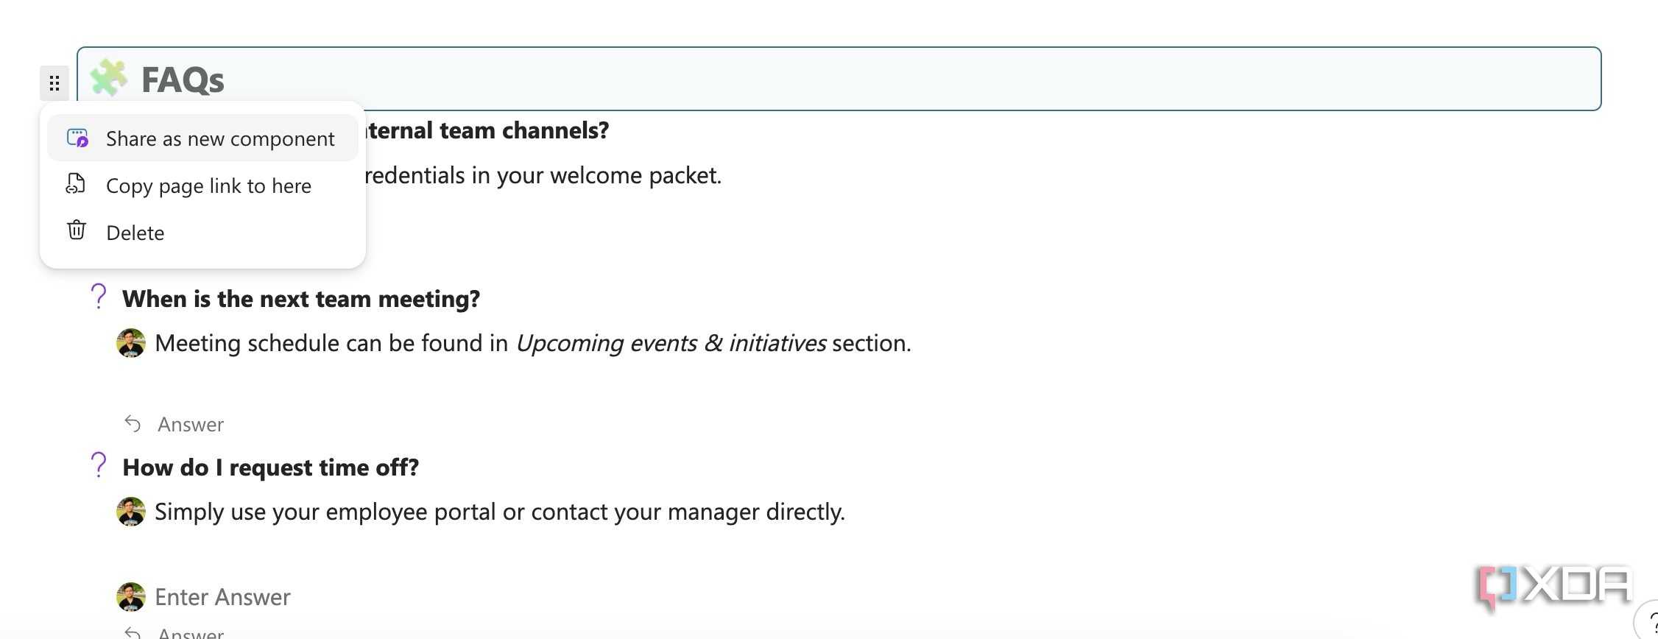Click the question mark icon beside time off question
Image resolution: width=1658 pixels, height=639 pixels.
tap(98, 465)
